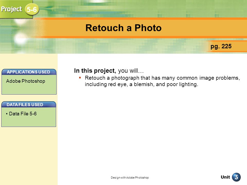Click the Project 5-6 badge
Screen dimensions: 247x185
pos(32,10)
